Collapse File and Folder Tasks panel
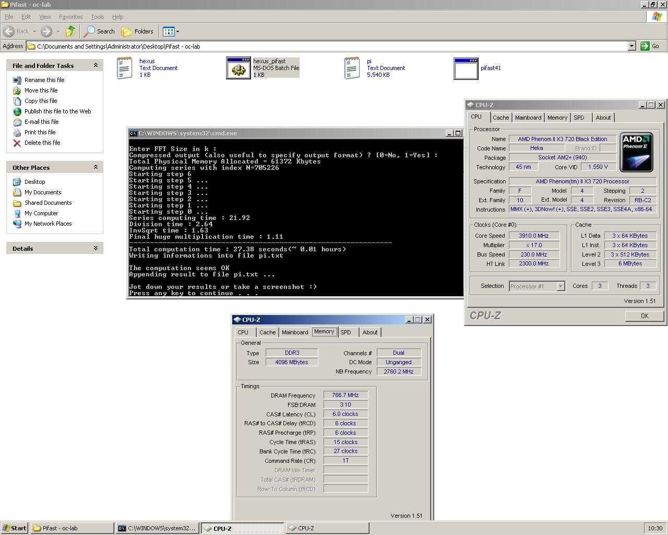 96,65
